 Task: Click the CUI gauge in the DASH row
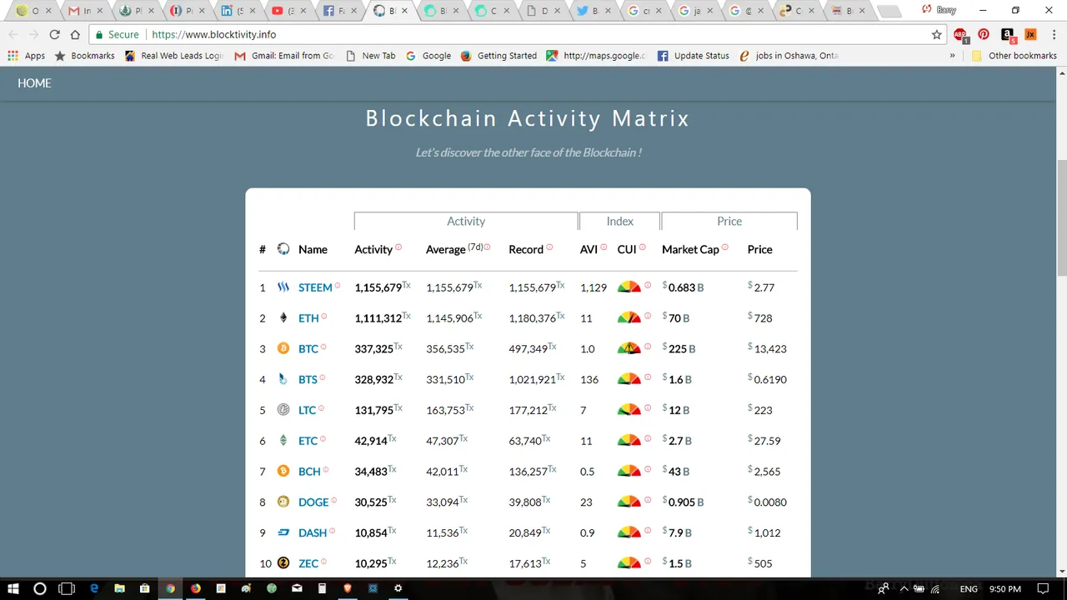coord(629,532)
